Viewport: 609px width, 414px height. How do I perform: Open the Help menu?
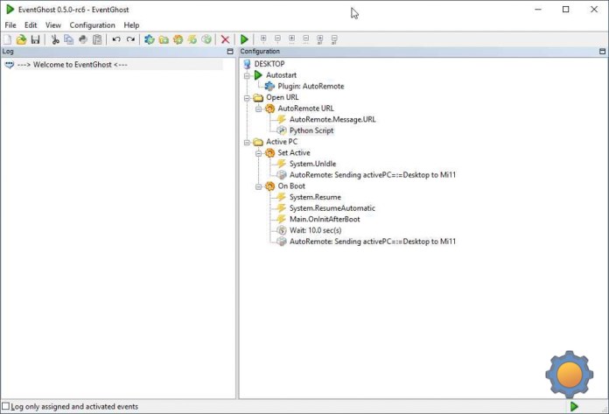tap(131, 25)
